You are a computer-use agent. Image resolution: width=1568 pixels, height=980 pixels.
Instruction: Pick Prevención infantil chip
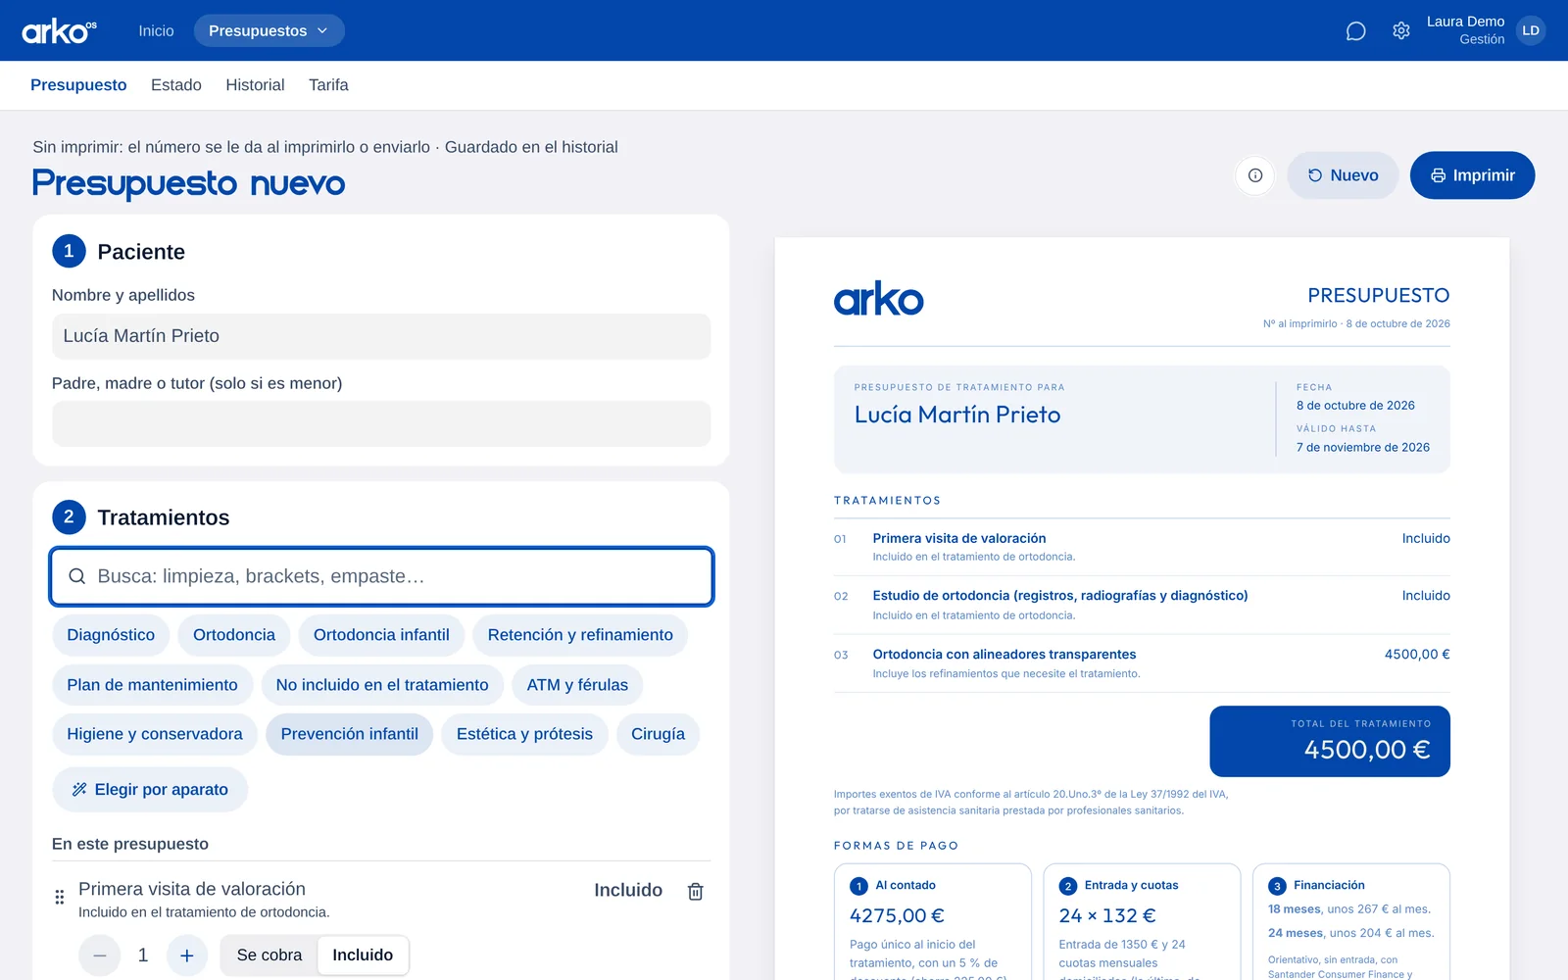[x=349, y=734]
